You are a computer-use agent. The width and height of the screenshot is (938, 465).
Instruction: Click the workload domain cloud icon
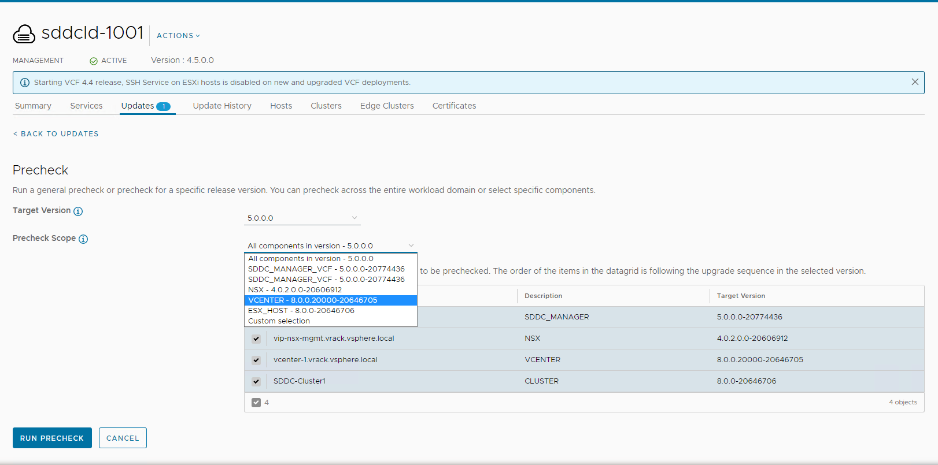[x=24, y=34]
